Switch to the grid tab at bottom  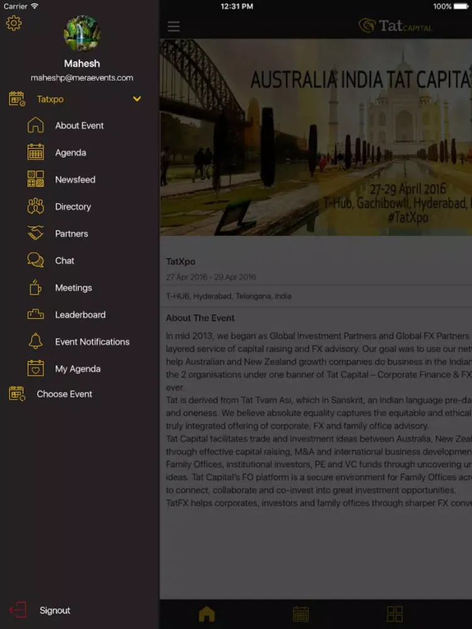(395, 614)
